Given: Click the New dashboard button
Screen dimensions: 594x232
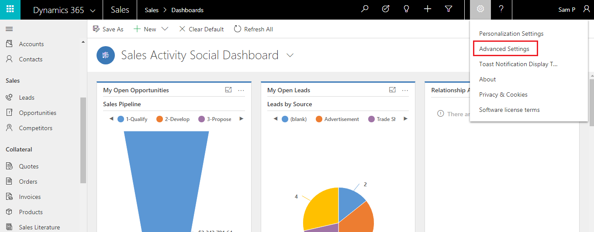Looking at the screenshot, I should coord(145,29).
